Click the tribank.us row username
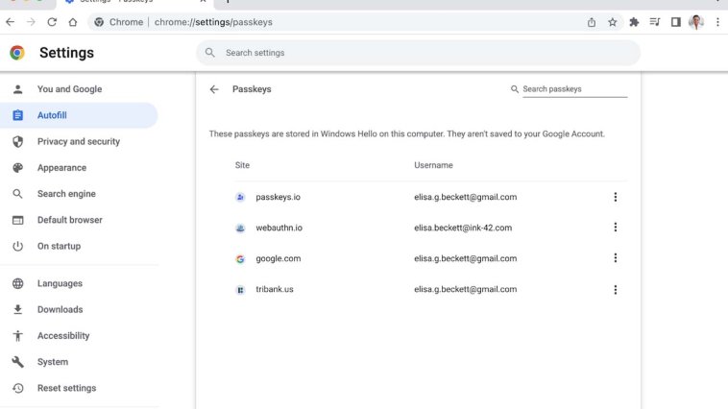 pos(465,289)
